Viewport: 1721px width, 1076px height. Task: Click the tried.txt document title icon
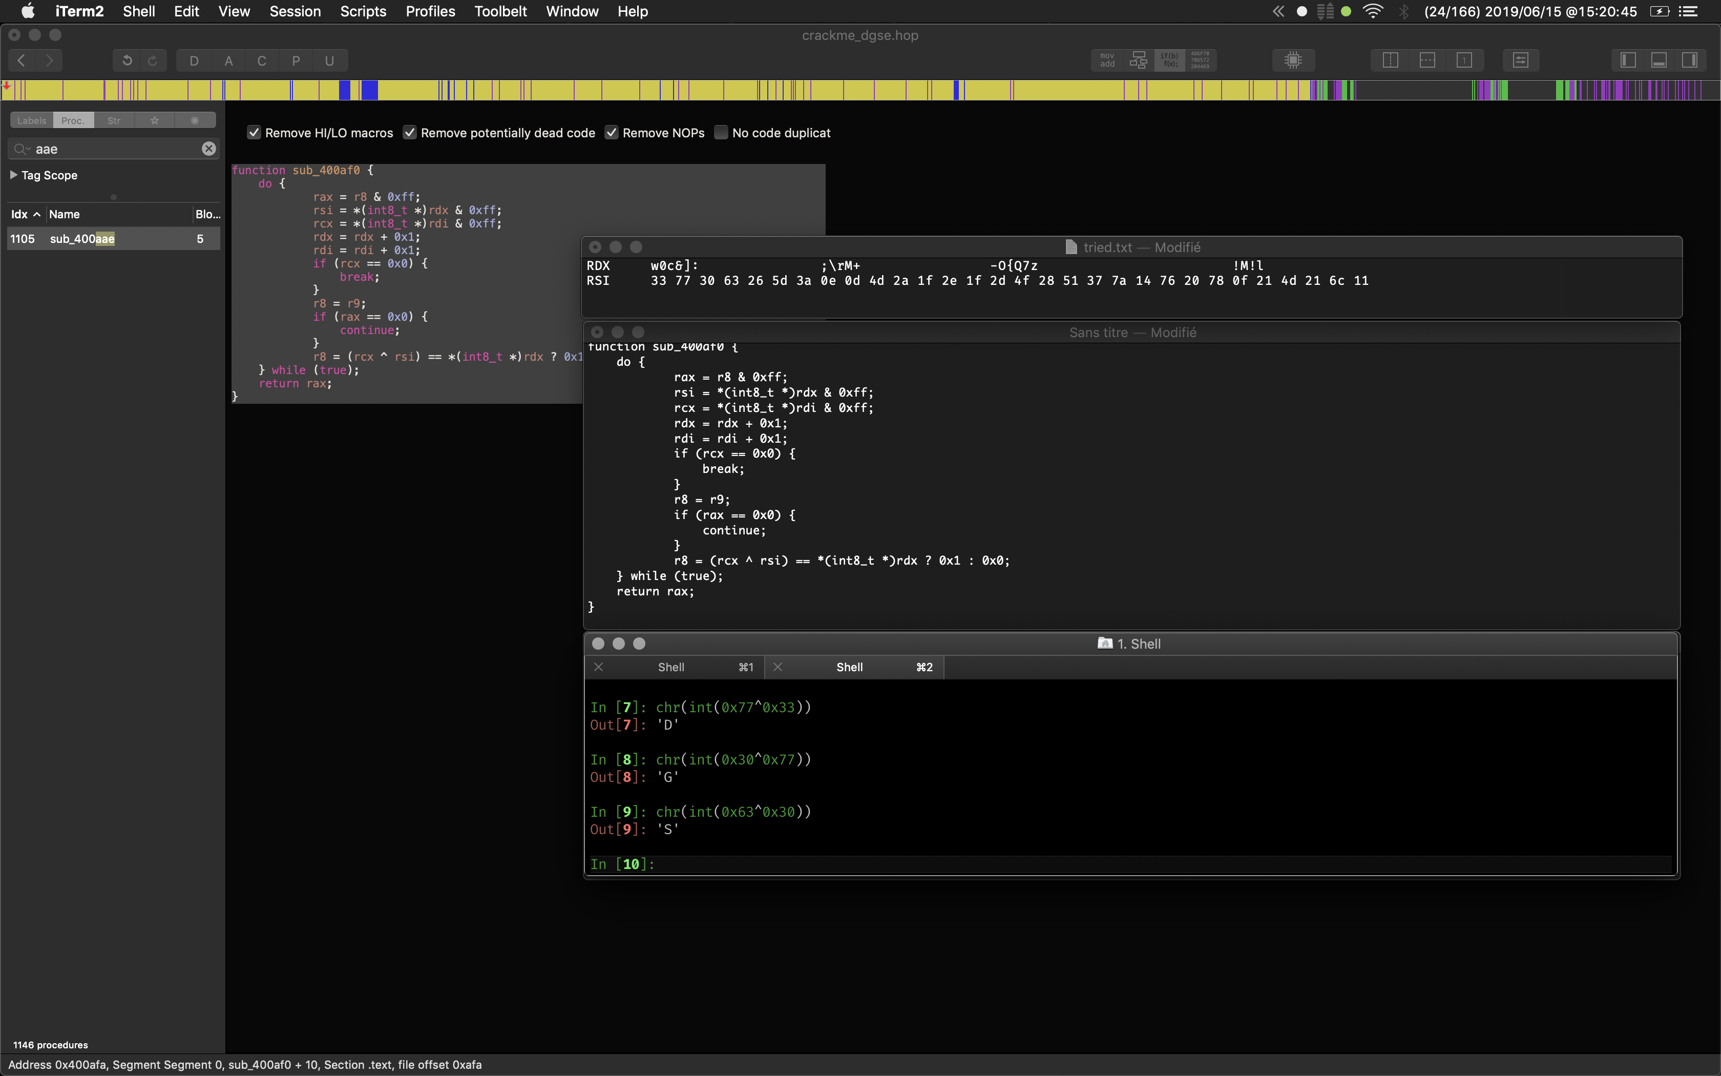(x=1072, y=247)
